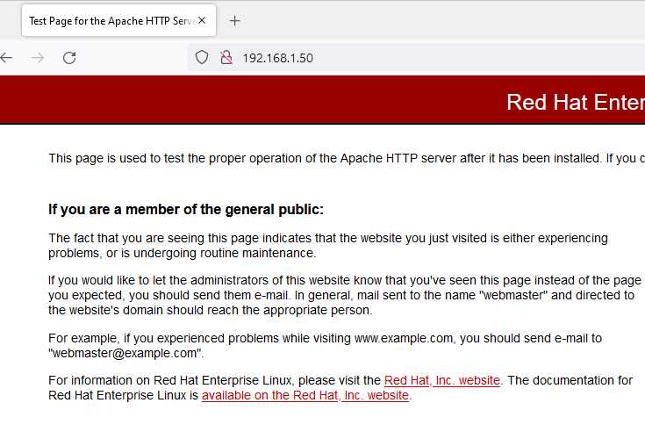Open a new tab with plus button
This screenshot has height=446, width=645.
point(235,20)
